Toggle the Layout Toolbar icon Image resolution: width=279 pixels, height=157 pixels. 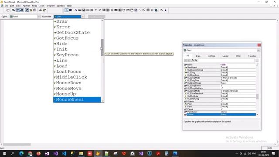pos(35,10)
